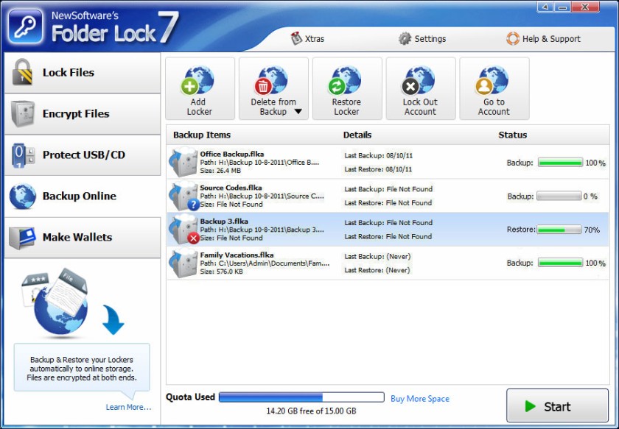Screen dimensions: 619x429
Task: Open the Xtras menu
Action: [307, 39]
